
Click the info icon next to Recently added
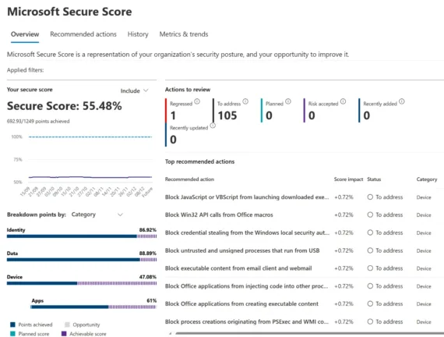point(402,101)
